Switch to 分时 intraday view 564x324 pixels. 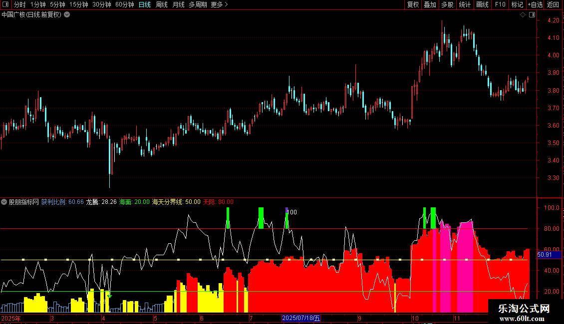[20, 4]
